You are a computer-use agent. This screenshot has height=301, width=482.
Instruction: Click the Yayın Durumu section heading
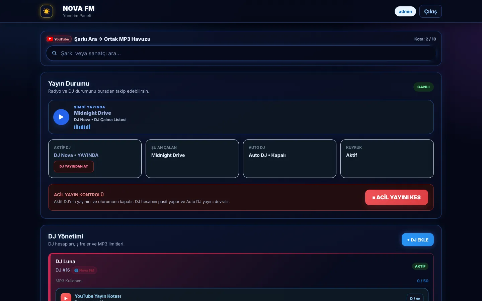point(69,84)
